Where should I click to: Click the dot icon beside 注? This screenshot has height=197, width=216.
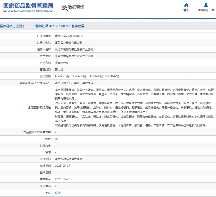[47, 193]
